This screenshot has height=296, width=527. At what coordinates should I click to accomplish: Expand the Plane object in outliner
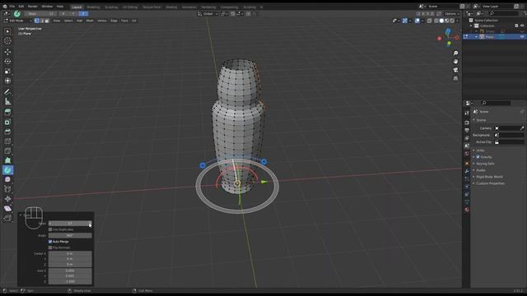tap(476, 36)
